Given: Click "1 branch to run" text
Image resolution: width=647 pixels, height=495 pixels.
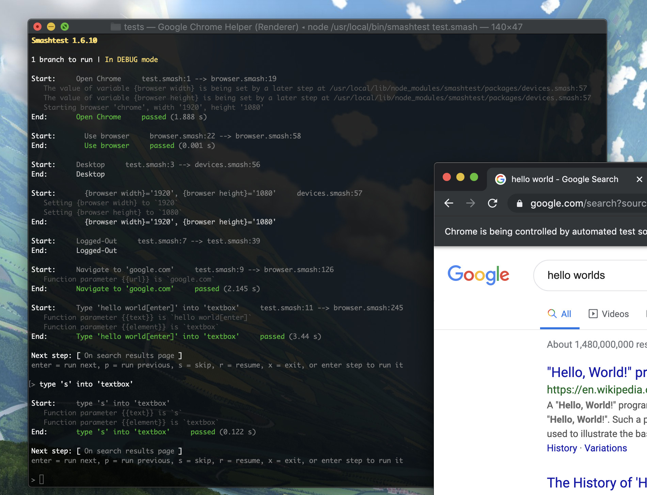Looking at the screenshot, I should point(62,60).
